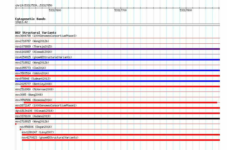Click nsv4270823 (gnomADStructuralVariants) label
Viewport: 227px width, 150px height.
50,137
